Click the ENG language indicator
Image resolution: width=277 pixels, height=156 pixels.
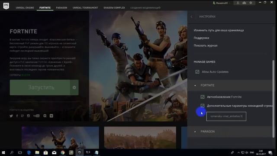[252, 153]
